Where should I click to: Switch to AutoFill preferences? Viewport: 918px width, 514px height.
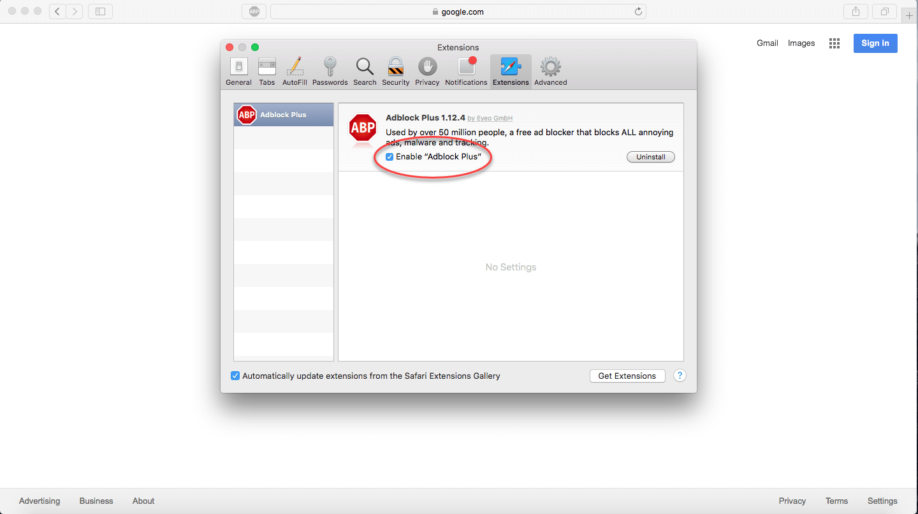295,71
